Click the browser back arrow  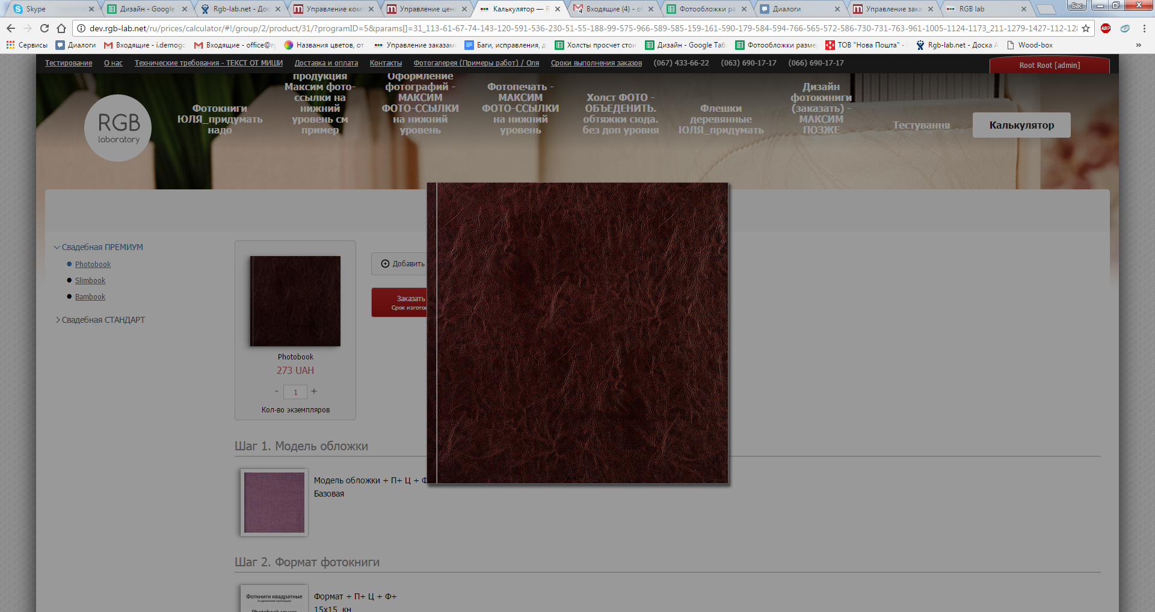pos(11,28)
